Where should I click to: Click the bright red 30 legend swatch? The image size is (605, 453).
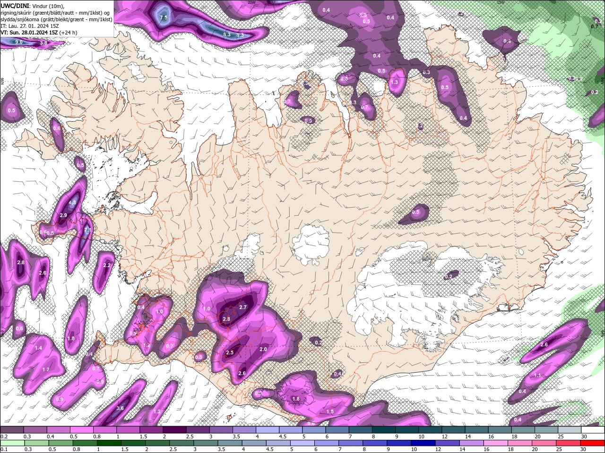tap(593, 443)
